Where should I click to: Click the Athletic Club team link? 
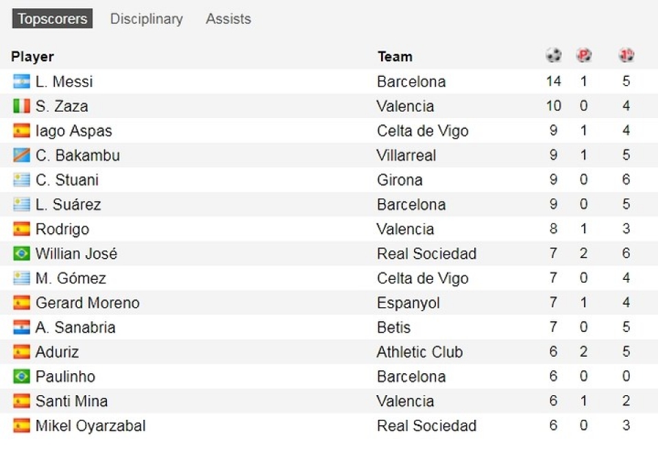point(419,353)
